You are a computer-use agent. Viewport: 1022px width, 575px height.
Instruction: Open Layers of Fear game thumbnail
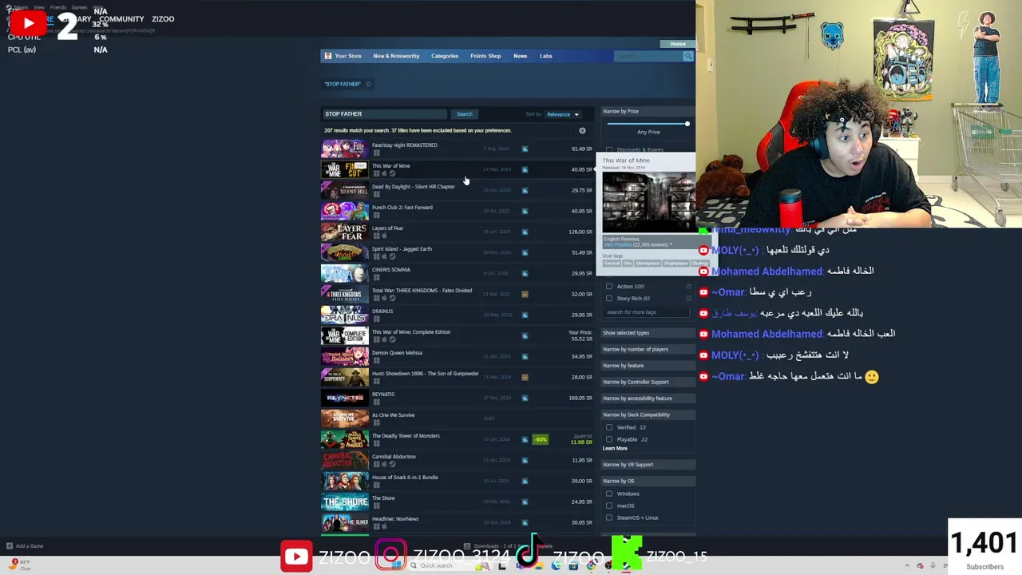pyautogui.click(x=345, y=232)
